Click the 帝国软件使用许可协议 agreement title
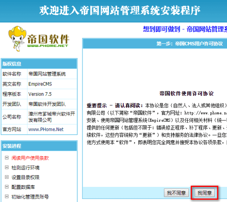Viewport: 227px width, 202px height. [x=186, y=93]
